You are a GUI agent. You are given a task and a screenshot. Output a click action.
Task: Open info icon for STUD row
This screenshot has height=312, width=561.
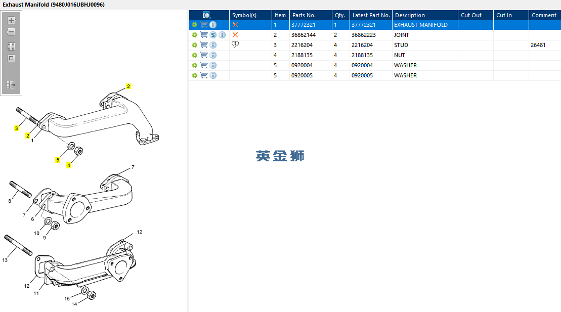(213, 45)
